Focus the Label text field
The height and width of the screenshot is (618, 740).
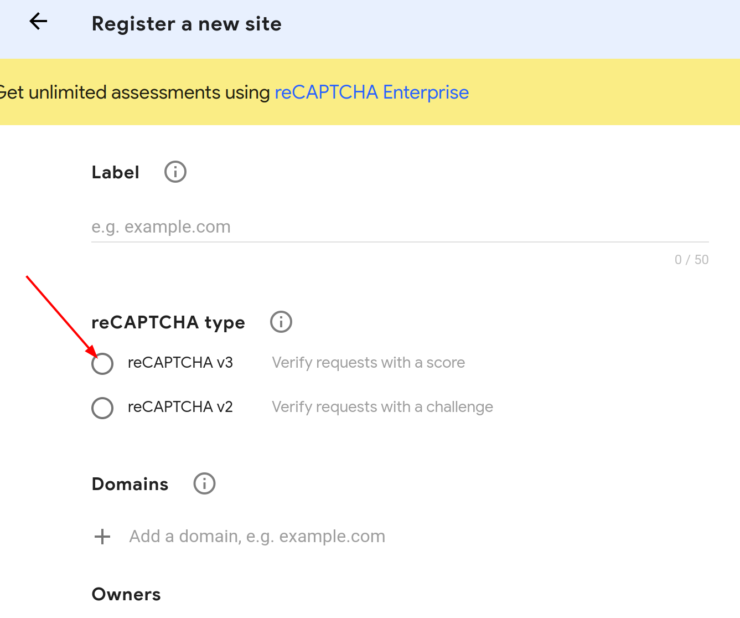(x=400, y=227)
